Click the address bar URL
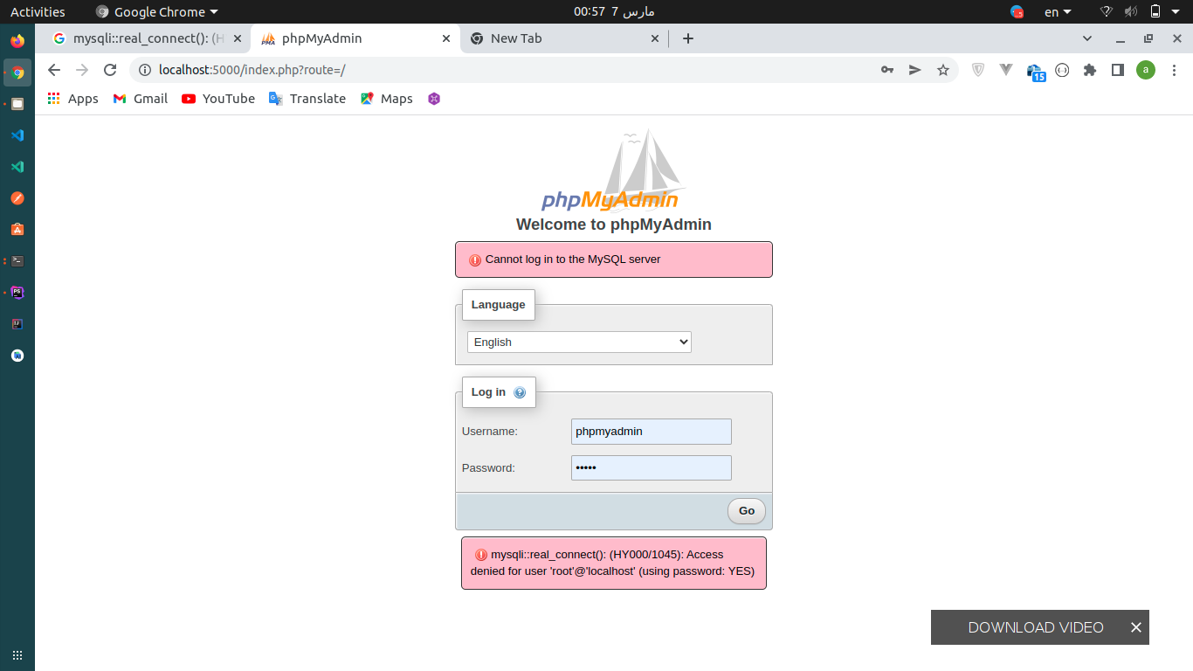Viewport: 1193px width, 671px height. (x=252, y=70)
